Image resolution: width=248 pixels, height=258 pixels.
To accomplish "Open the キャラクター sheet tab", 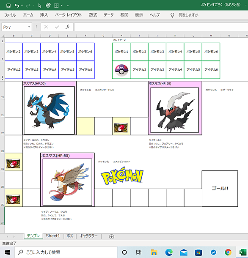I will pyautogui.click(x=88, y=236).
